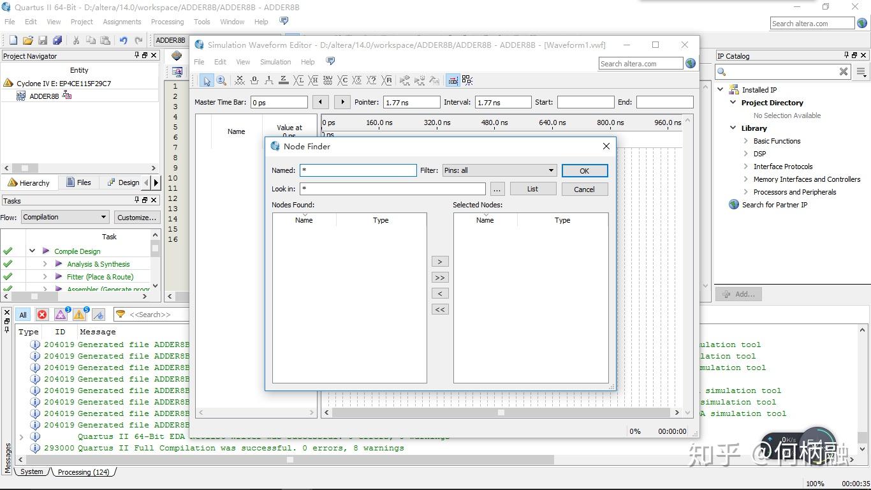The width and height of the screenshot is (871, 490).
Task: Switch to the Files tab in Project Navigator
Action: [x=78, y=182]
